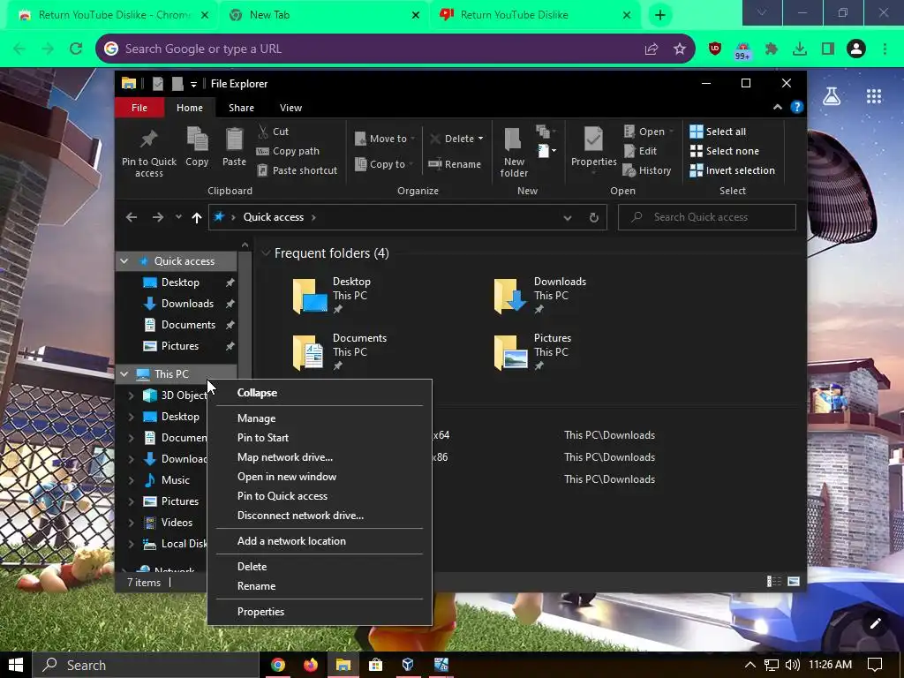
Task: Open the Google apps grid icon
Action: click(874, 96)
